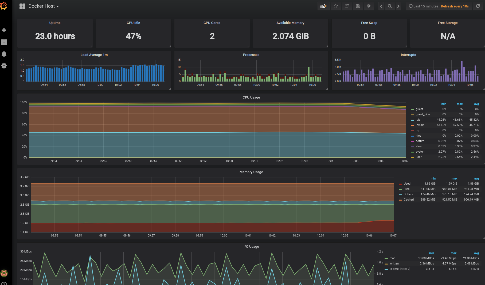The width and height of the screenshot is (485, 285).
Task: Open the Processes panel title menu
Action: [251, 55]
